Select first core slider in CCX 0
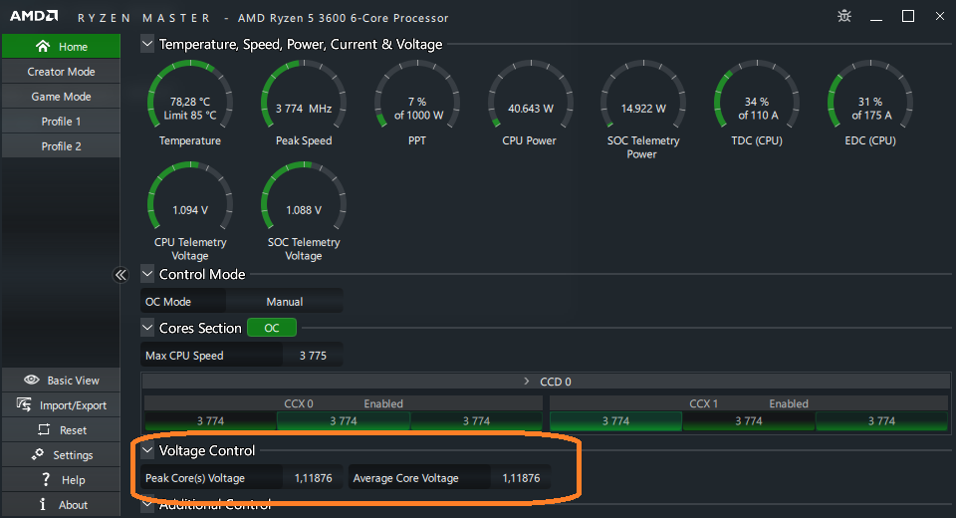The image size is (956, 518). (210, 421)
